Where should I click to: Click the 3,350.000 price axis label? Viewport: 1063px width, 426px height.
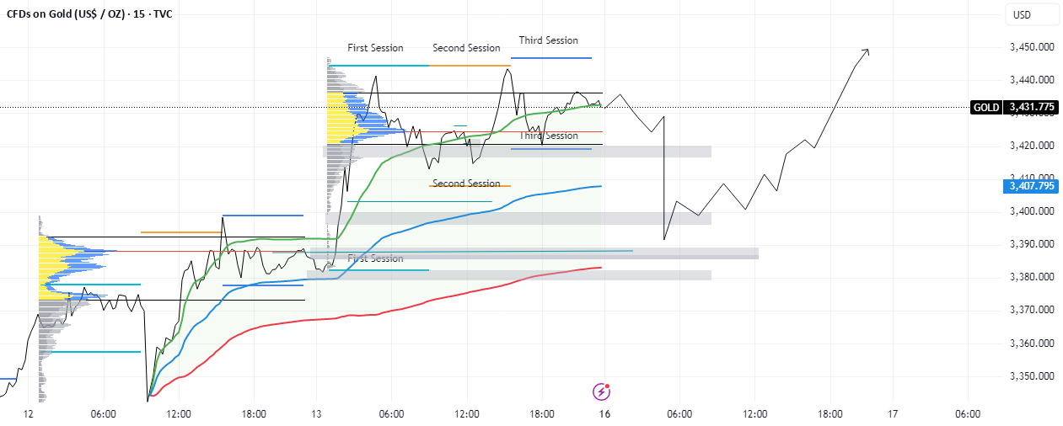pyautogui.click(x=1032, y=376)
